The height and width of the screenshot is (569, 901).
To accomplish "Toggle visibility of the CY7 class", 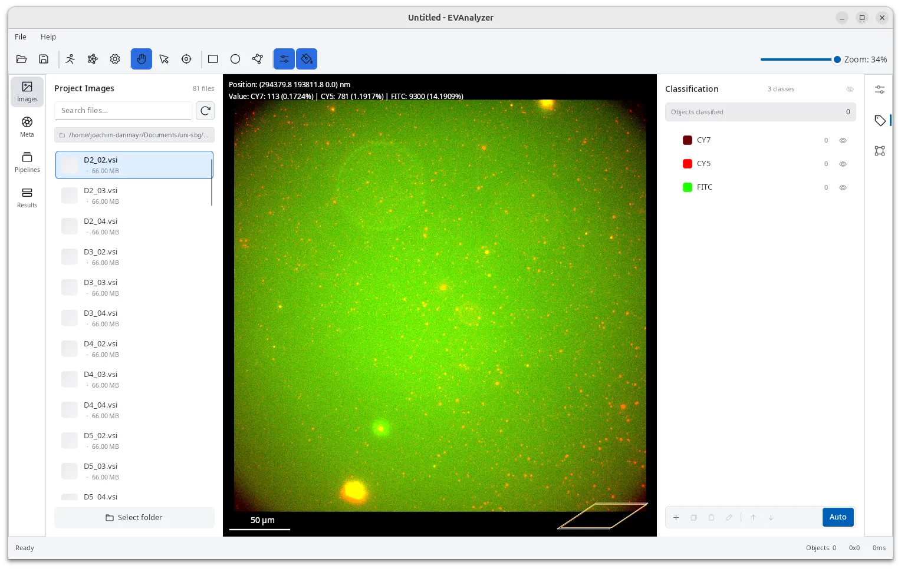I will click(843, 140).
